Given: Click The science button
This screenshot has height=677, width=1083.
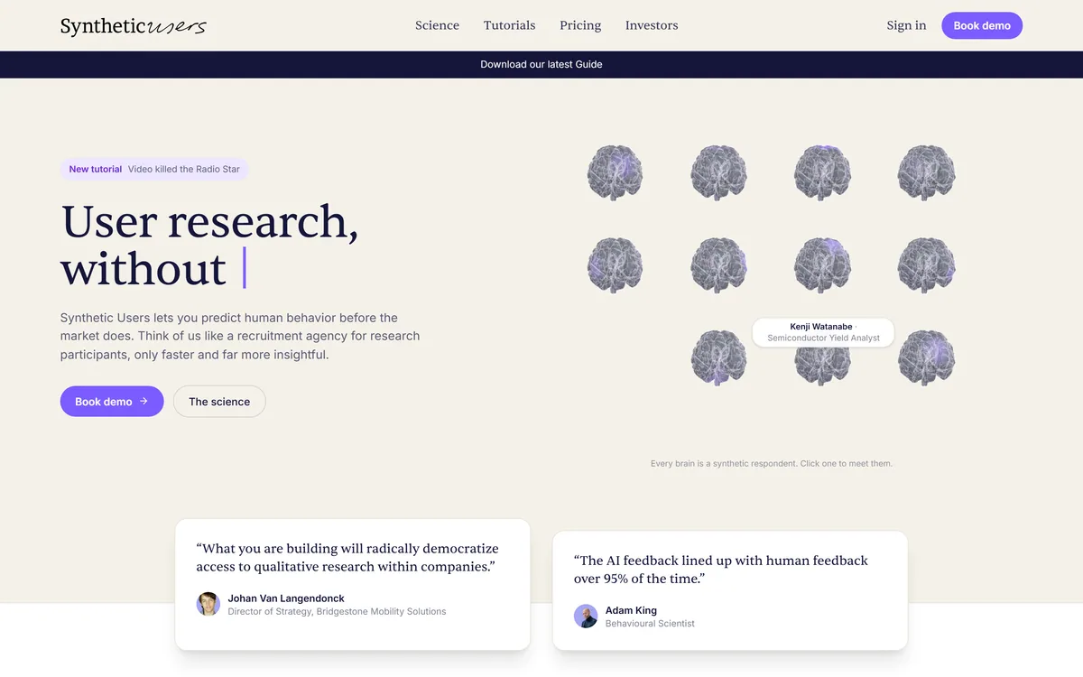Looking at the screenshot, I should [219, 402].
